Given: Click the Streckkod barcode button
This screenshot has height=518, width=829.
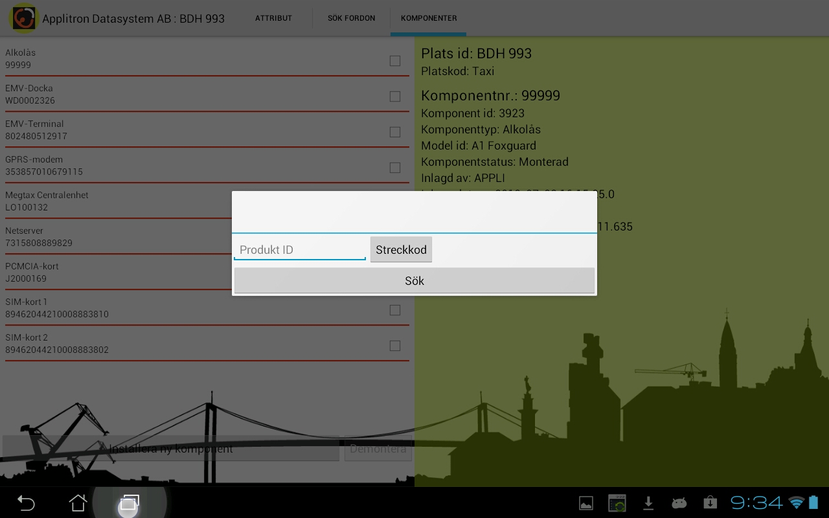Looking at the screenshot, I should [401, 250].
